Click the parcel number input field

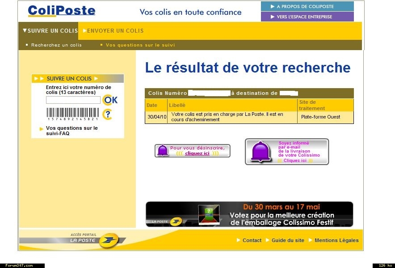coord(73,100)
